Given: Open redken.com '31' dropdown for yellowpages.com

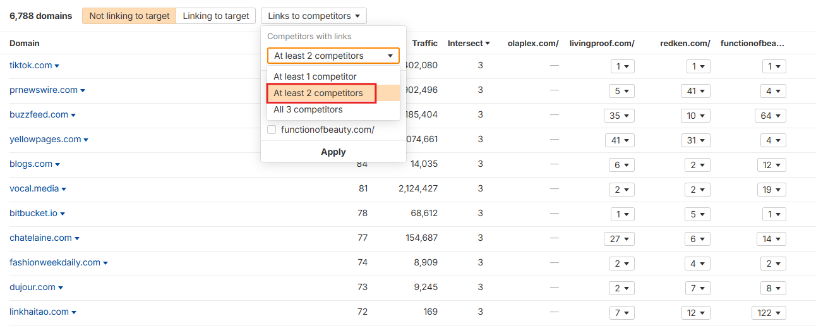Looking at the screenshot, I should click(695, 140).
